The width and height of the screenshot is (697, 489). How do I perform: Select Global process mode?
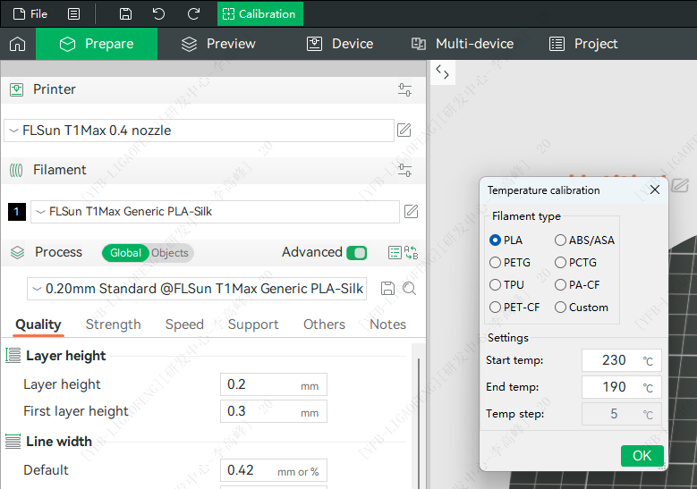(125, 253)
